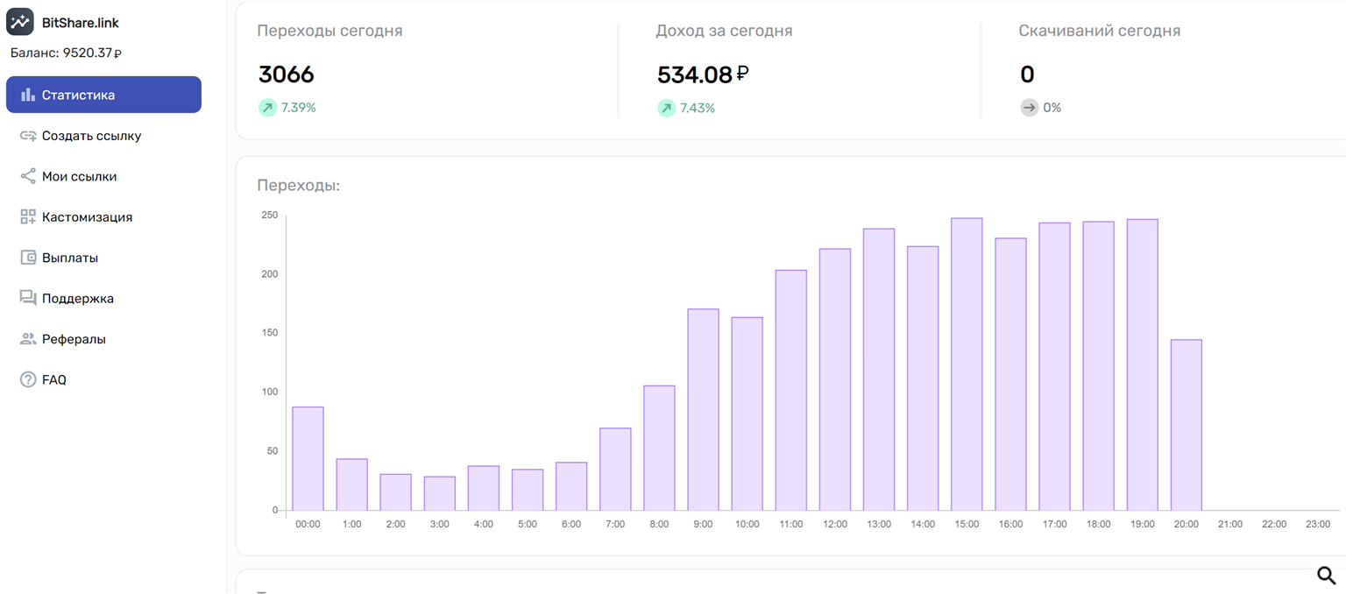Screen dimensions: 1346x594
Task: Click the FAQ question mark icon
Action: [x=28, y=379]
